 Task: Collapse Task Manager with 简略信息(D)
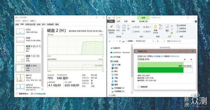pos(22,94)
